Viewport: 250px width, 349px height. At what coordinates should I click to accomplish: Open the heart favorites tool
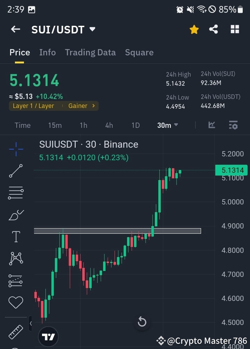[16, 302]
